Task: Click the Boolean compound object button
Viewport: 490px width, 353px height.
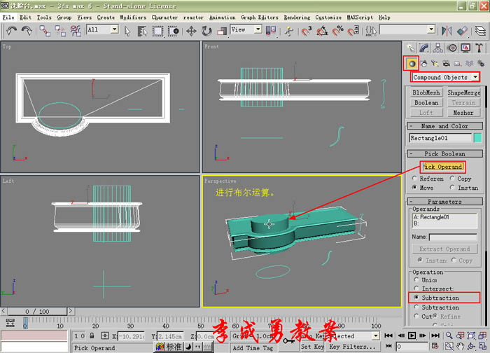Action: tap(426, 102)
